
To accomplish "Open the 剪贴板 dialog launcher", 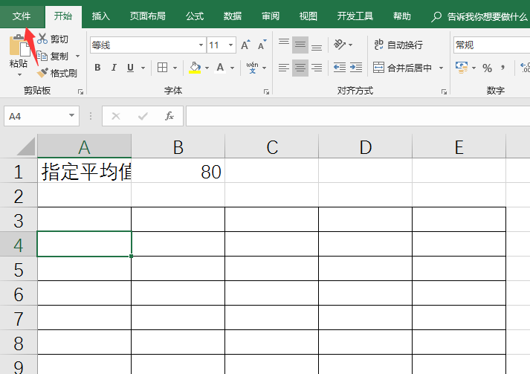I will click(80, 91).
